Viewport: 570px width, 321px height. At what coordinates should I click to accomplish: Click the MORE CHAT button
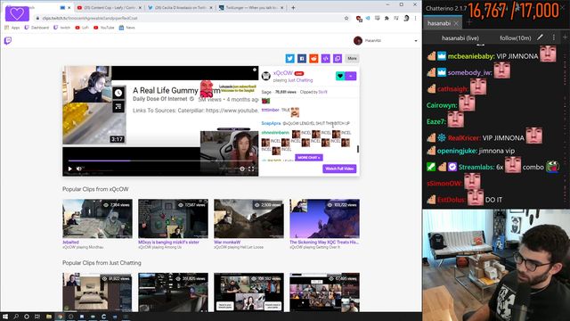[x=309, y=158]
